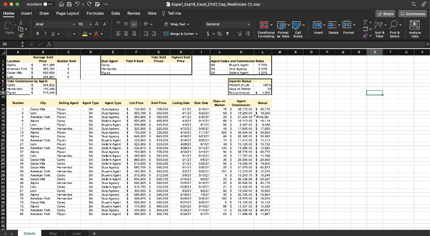Viewport: 430px width, 236px height.
Task: Click the Share button
Action: click(385, 13)
